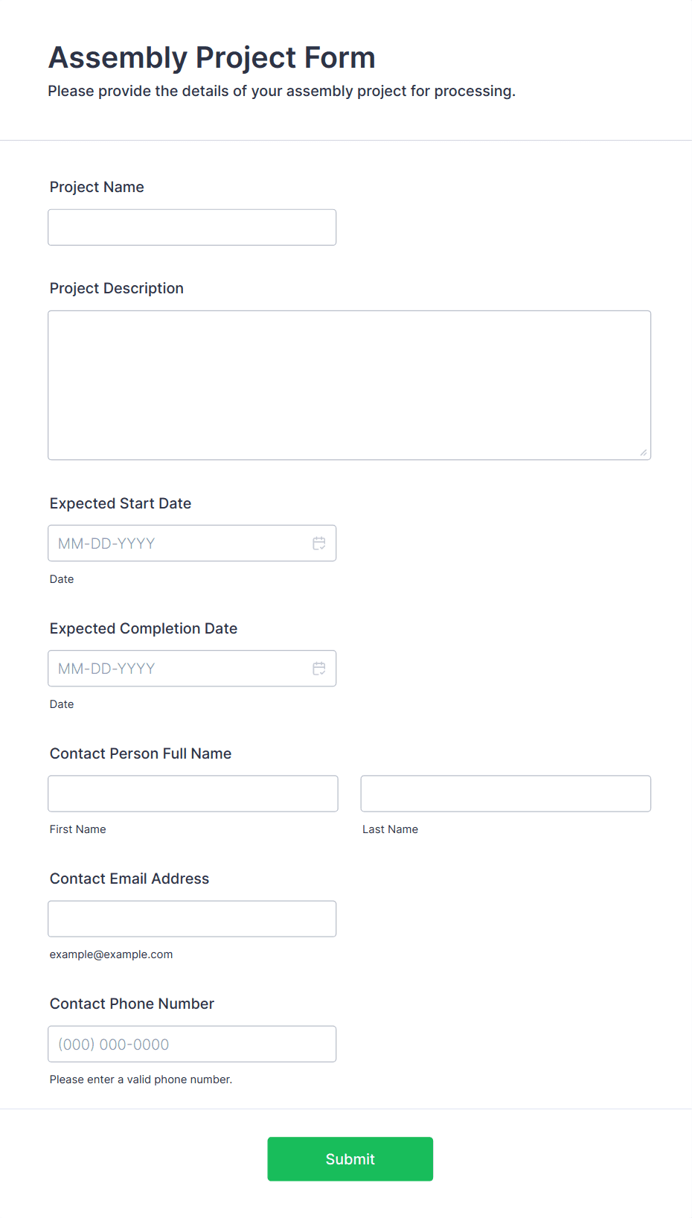Click the First Name input box
The image size is (692, 1218).
point(193,794)
